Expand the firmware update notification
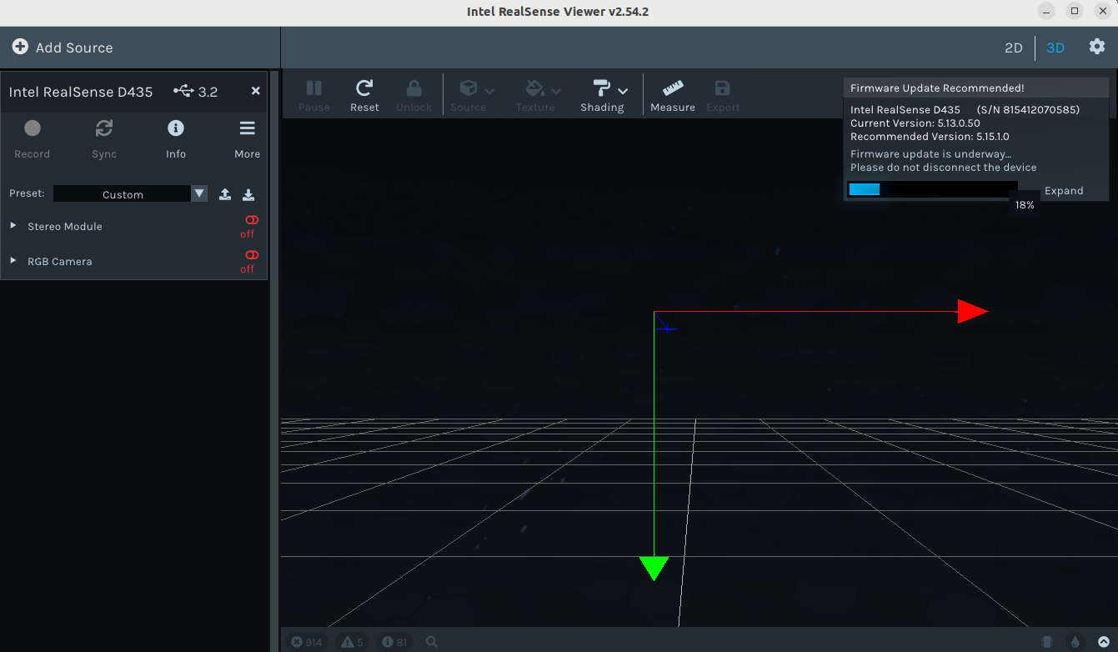The image size is (1118, 652). (1064, 191)
